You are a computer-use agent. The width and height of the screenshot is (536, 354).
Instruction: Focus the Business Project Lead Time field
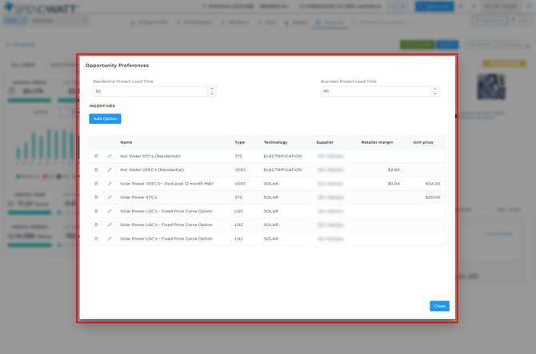click(374, 91)
